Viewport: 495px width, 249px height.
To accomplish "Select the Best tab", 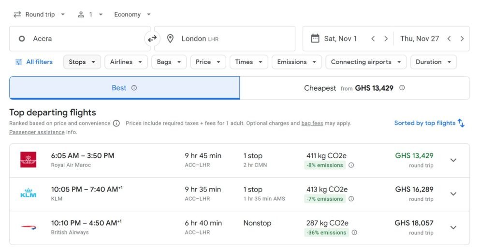I will [x=124, y=88].
